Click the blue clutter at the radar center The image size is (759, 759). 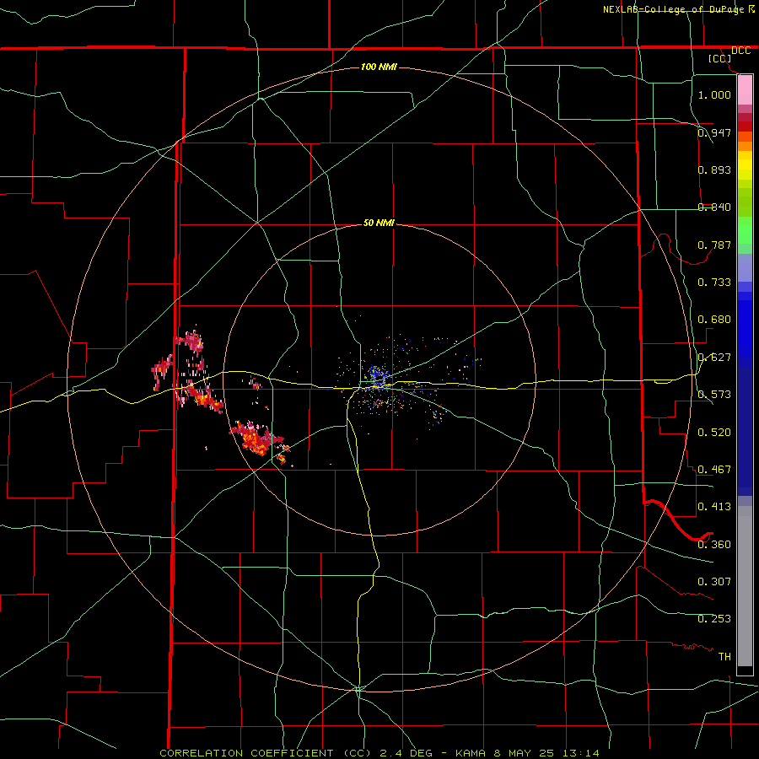[378, 376]
